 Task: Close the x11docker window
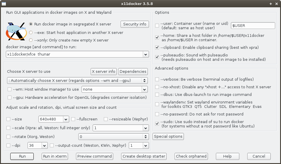point(277,4)
